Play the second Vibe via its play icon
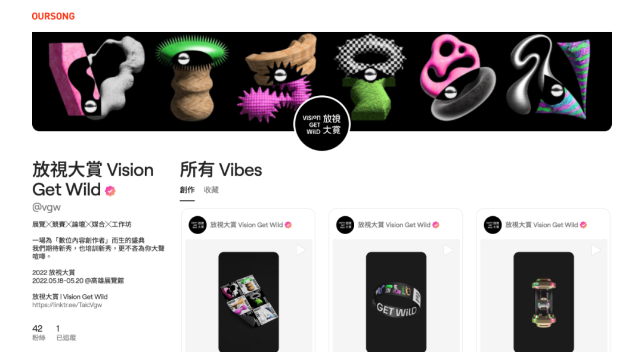Screen dimensions: 644x352 (448, 250)
